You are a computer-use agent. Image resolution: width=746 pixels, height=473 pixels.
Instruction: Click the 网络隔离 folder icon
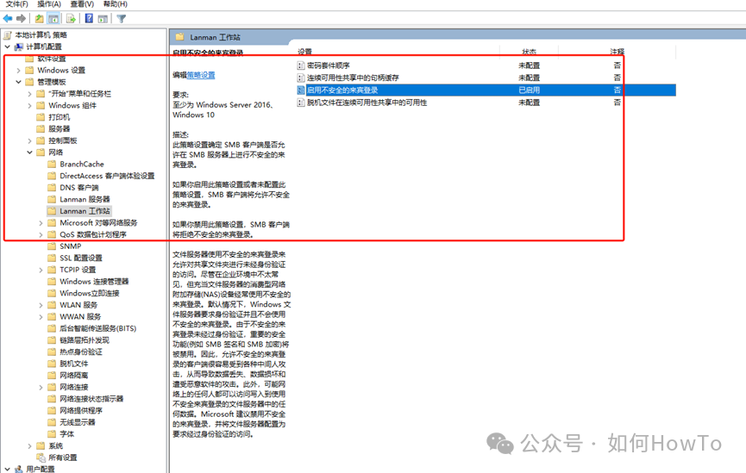pos(52,376)
